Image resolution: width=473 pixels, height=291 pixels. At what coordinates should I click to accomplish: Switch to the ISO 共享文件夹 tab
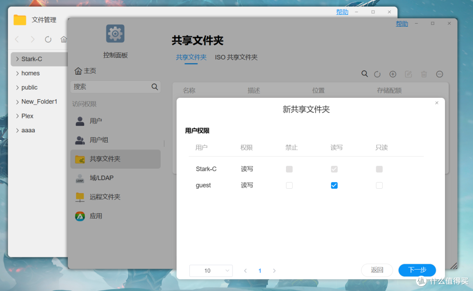click(x=236, y=57)
